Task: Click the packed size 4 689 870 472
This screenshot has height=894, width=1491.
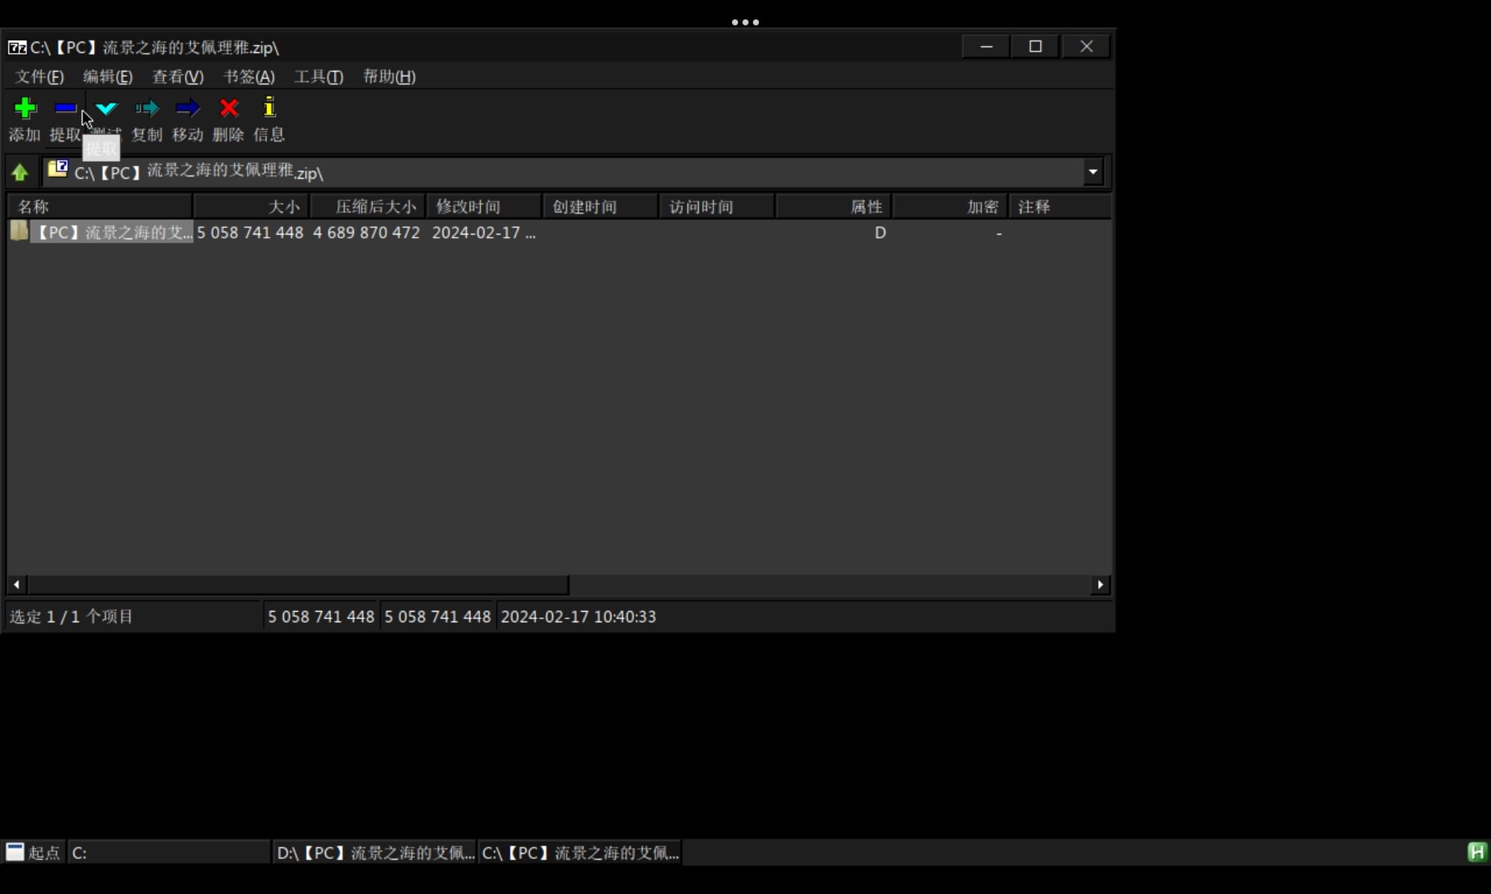Action: coord(366,232)
